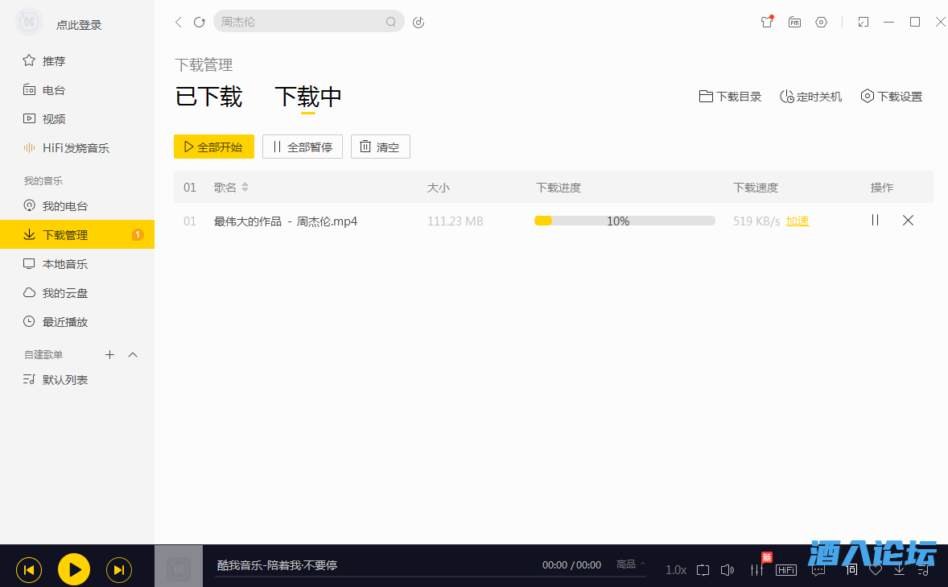Click the 加速 link
948x587 pixels.
798,221
